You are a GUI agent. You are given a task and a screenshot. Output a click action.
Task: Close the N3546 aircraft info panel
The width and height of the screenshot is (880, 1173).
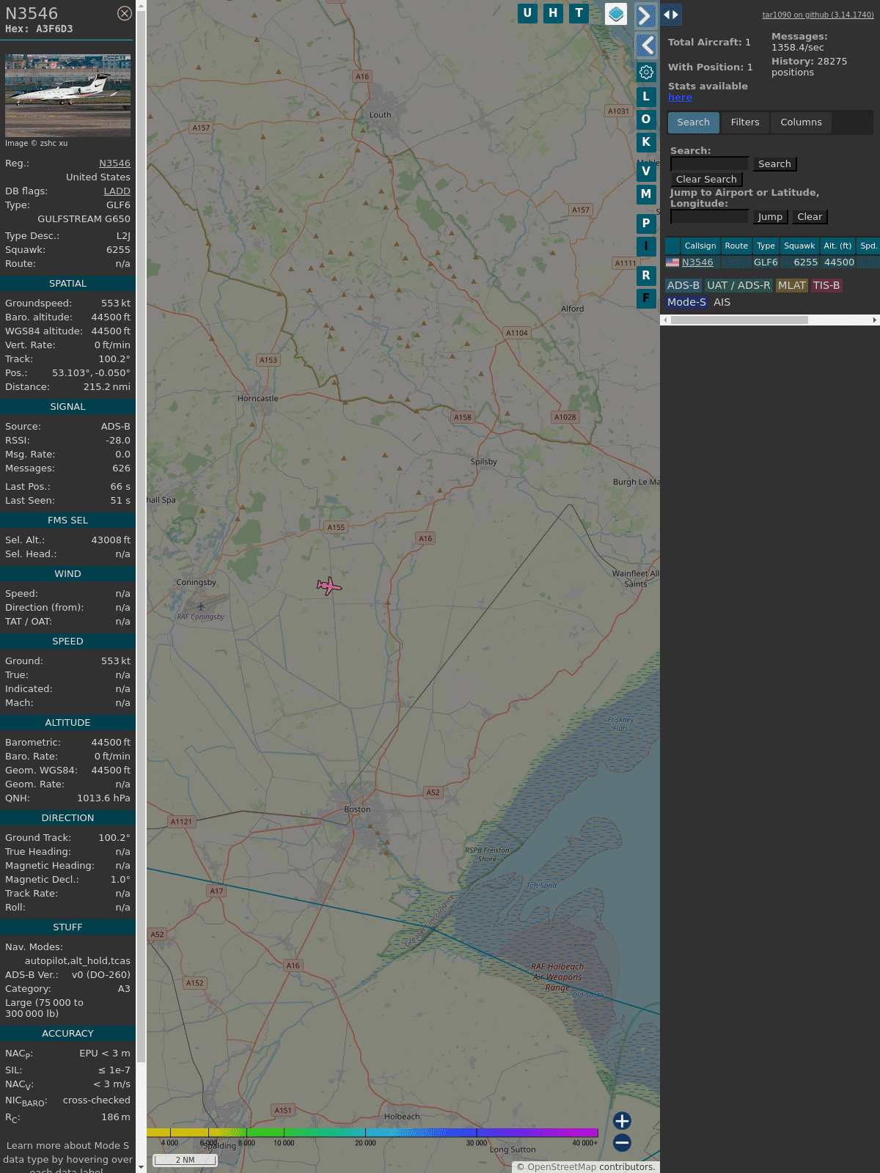(x=125, y=13)
